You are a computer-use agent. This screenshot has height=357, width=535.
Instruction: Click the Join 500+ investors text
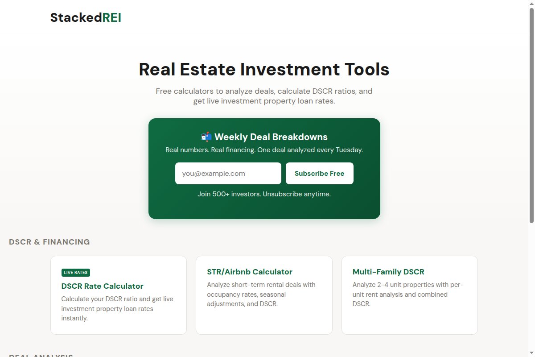coord(264,194)
